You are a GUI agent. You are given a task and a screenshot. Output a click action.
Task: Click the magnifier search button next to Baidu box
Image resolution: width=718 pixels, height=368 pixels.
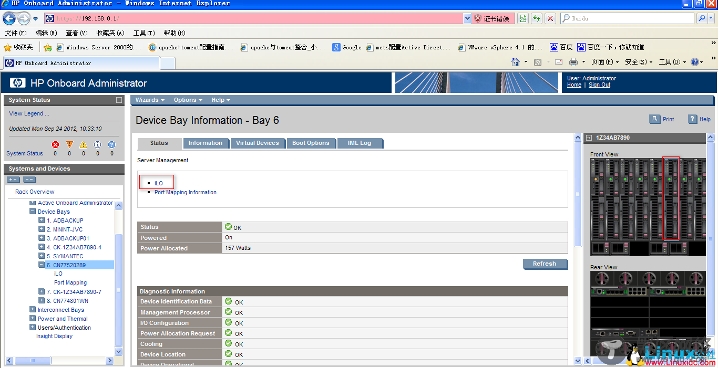click(x=701, y=18)
